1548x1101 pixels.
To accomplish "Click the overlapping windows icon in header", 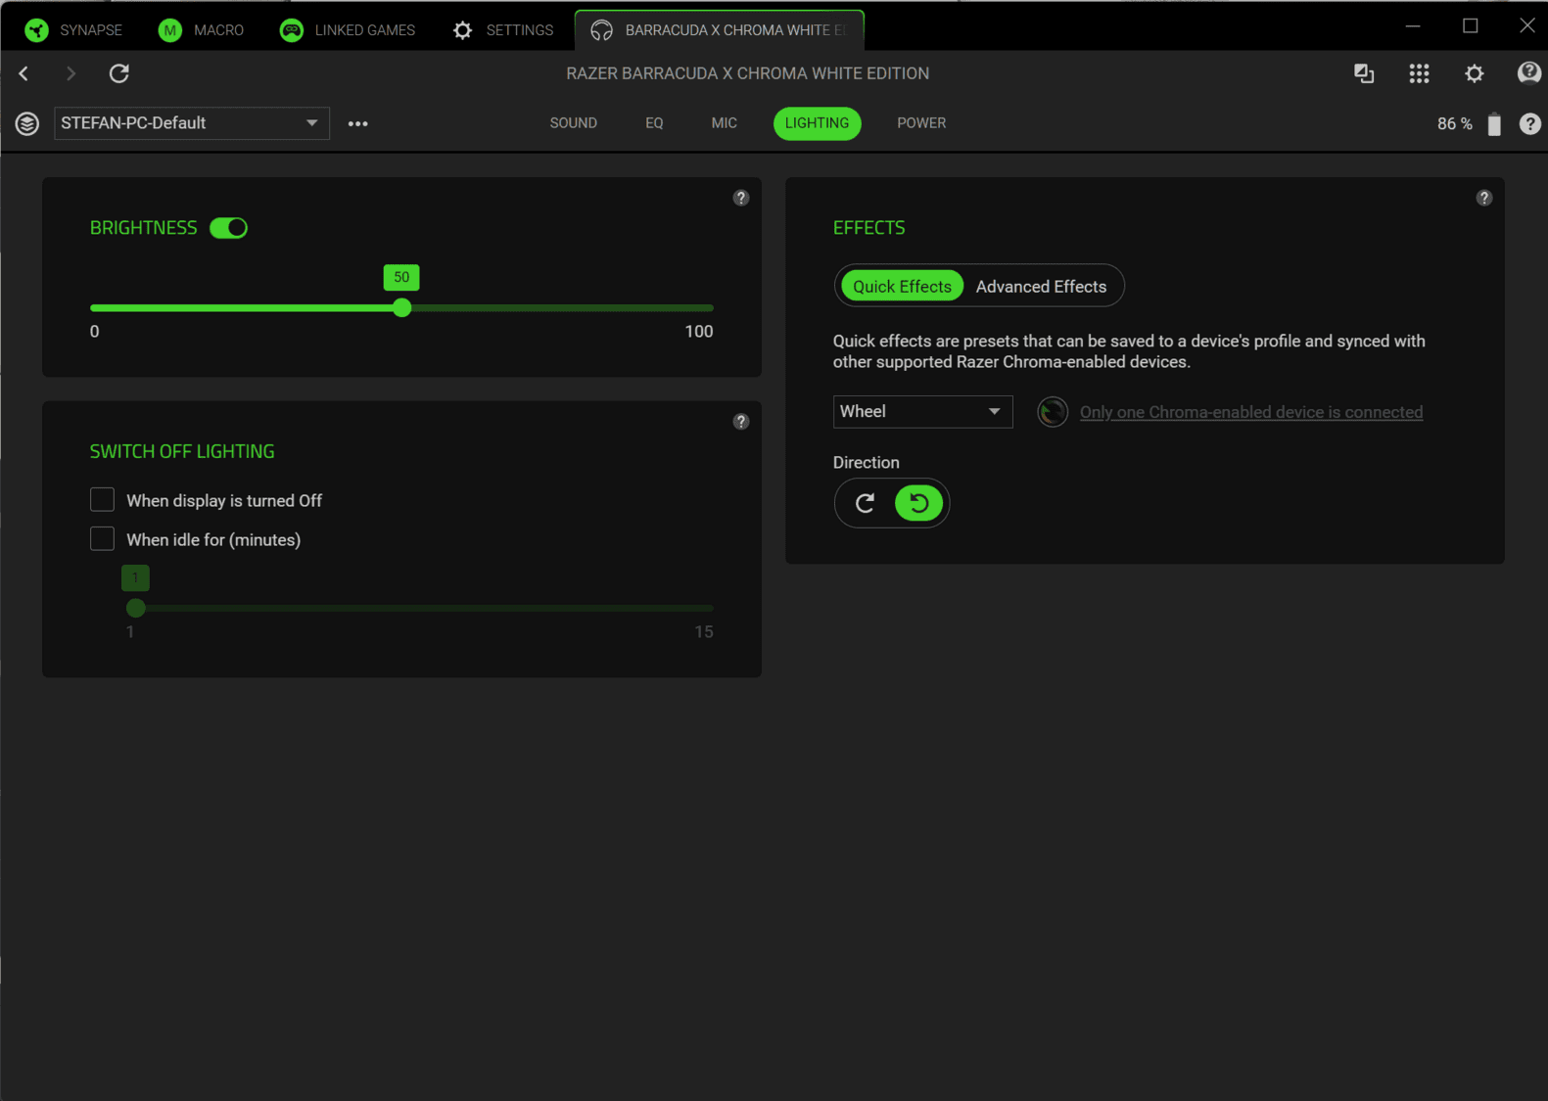I will click(1364, 73).
